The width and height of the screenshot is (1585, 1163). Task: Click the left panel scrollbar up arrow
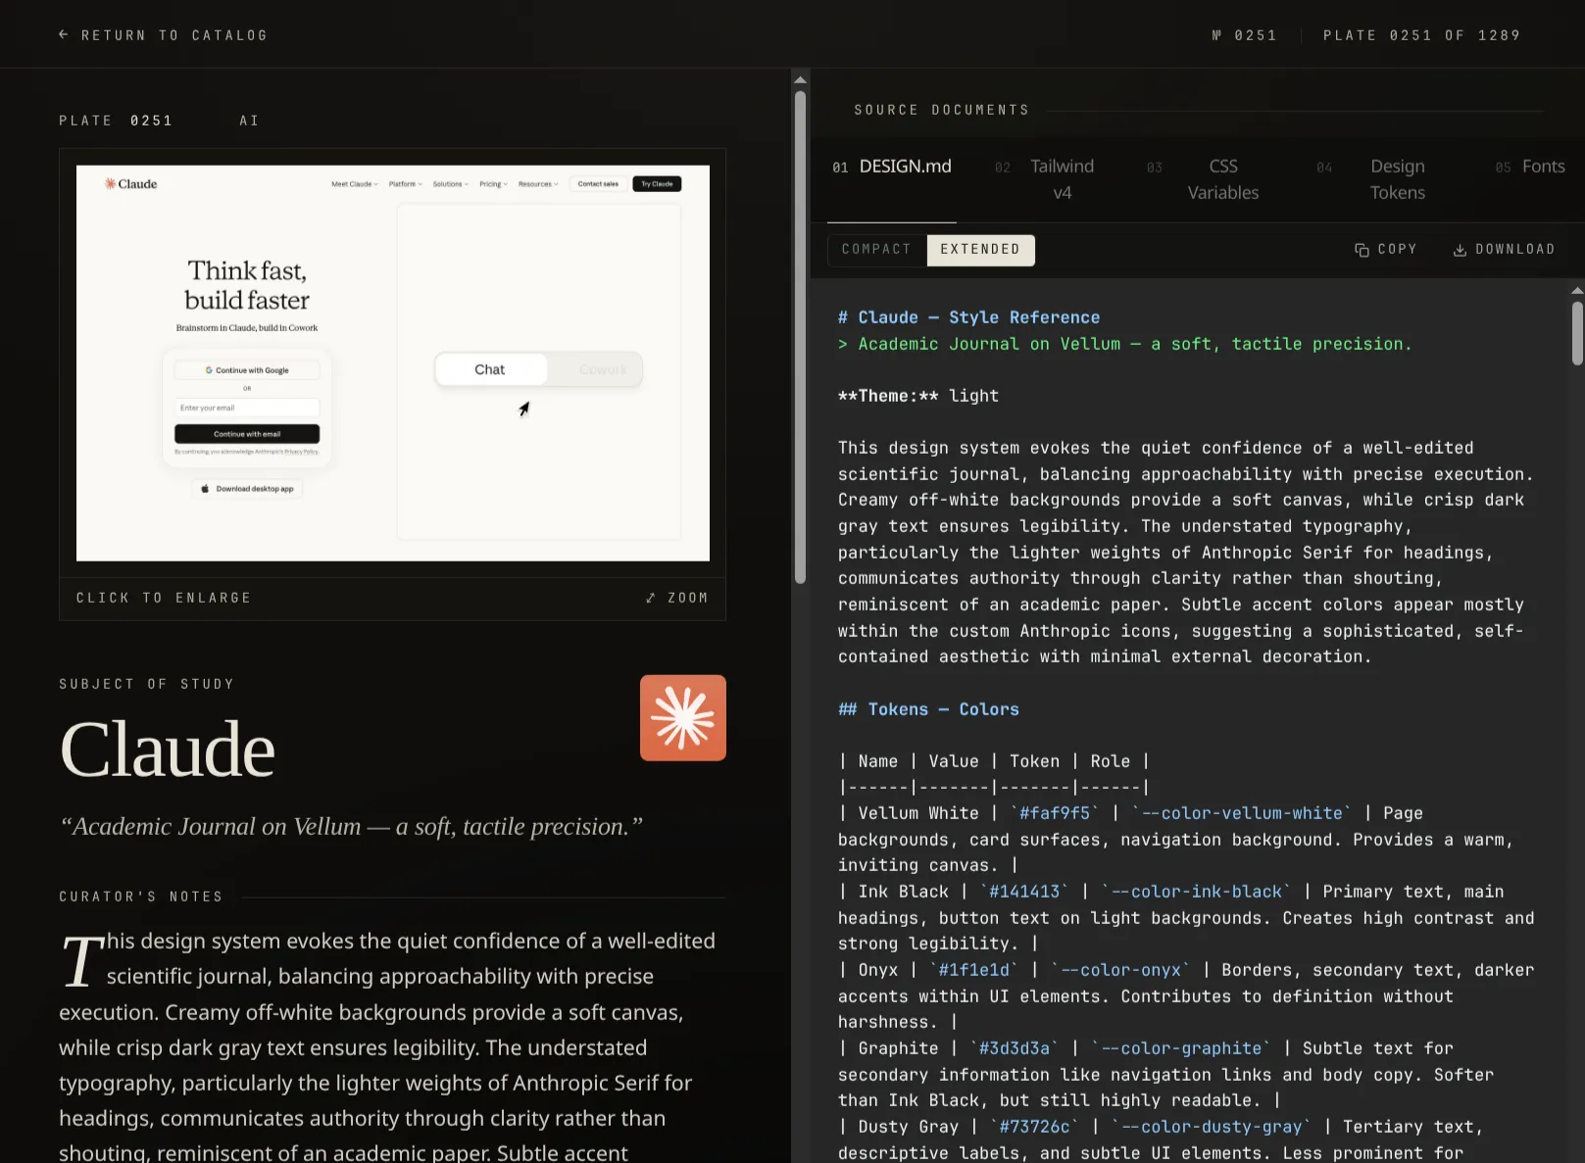[x=800, y=79]
